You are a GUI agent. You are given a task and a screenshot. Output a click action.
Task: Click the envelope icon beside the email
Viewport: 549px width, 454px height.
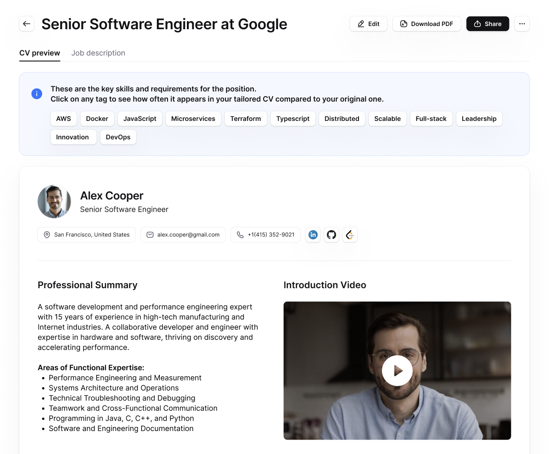click(150, 234)
